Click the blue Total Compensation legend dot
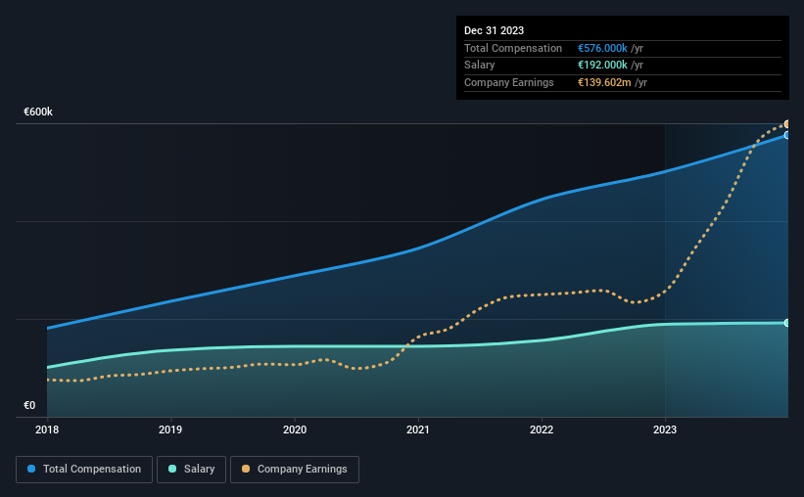804x497 pixels. pos(31,469)
